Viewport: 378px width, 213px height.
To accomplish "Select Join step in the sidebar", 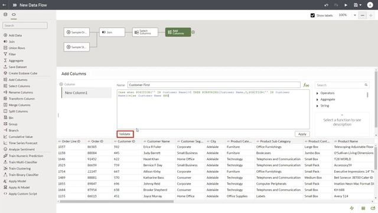I will click(x=9, y=41).
